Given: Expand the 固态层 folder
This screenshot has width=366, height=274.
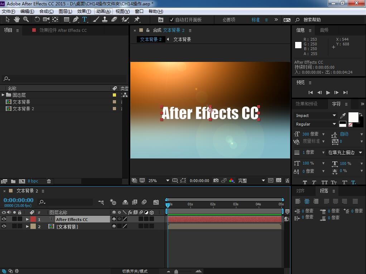Looking at the screenshot, I should pyautogui.click(x=3, y=95).
